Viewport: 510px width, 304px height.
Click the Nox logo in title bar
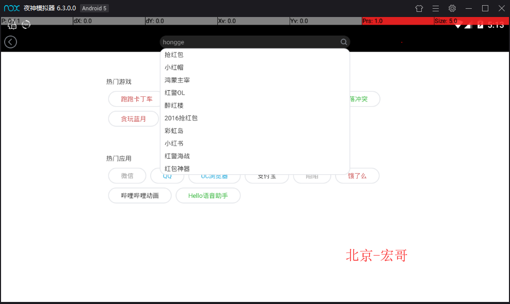click(12, 8)
